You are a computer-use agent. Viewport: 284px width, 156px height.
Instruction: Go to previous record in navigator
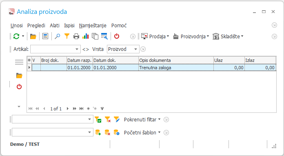pyautogui.click(x=44, y=108)
